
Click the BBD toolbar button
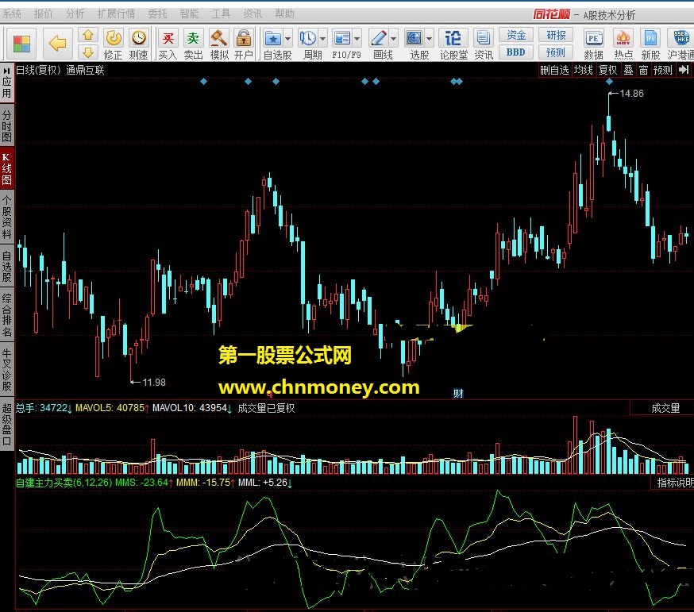(516, 52)
